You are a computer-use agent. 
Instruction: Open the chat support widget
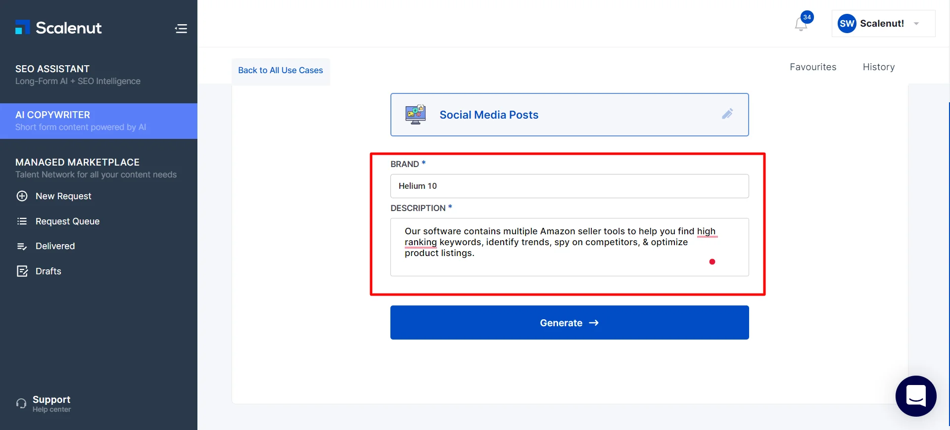coord(916,396)
